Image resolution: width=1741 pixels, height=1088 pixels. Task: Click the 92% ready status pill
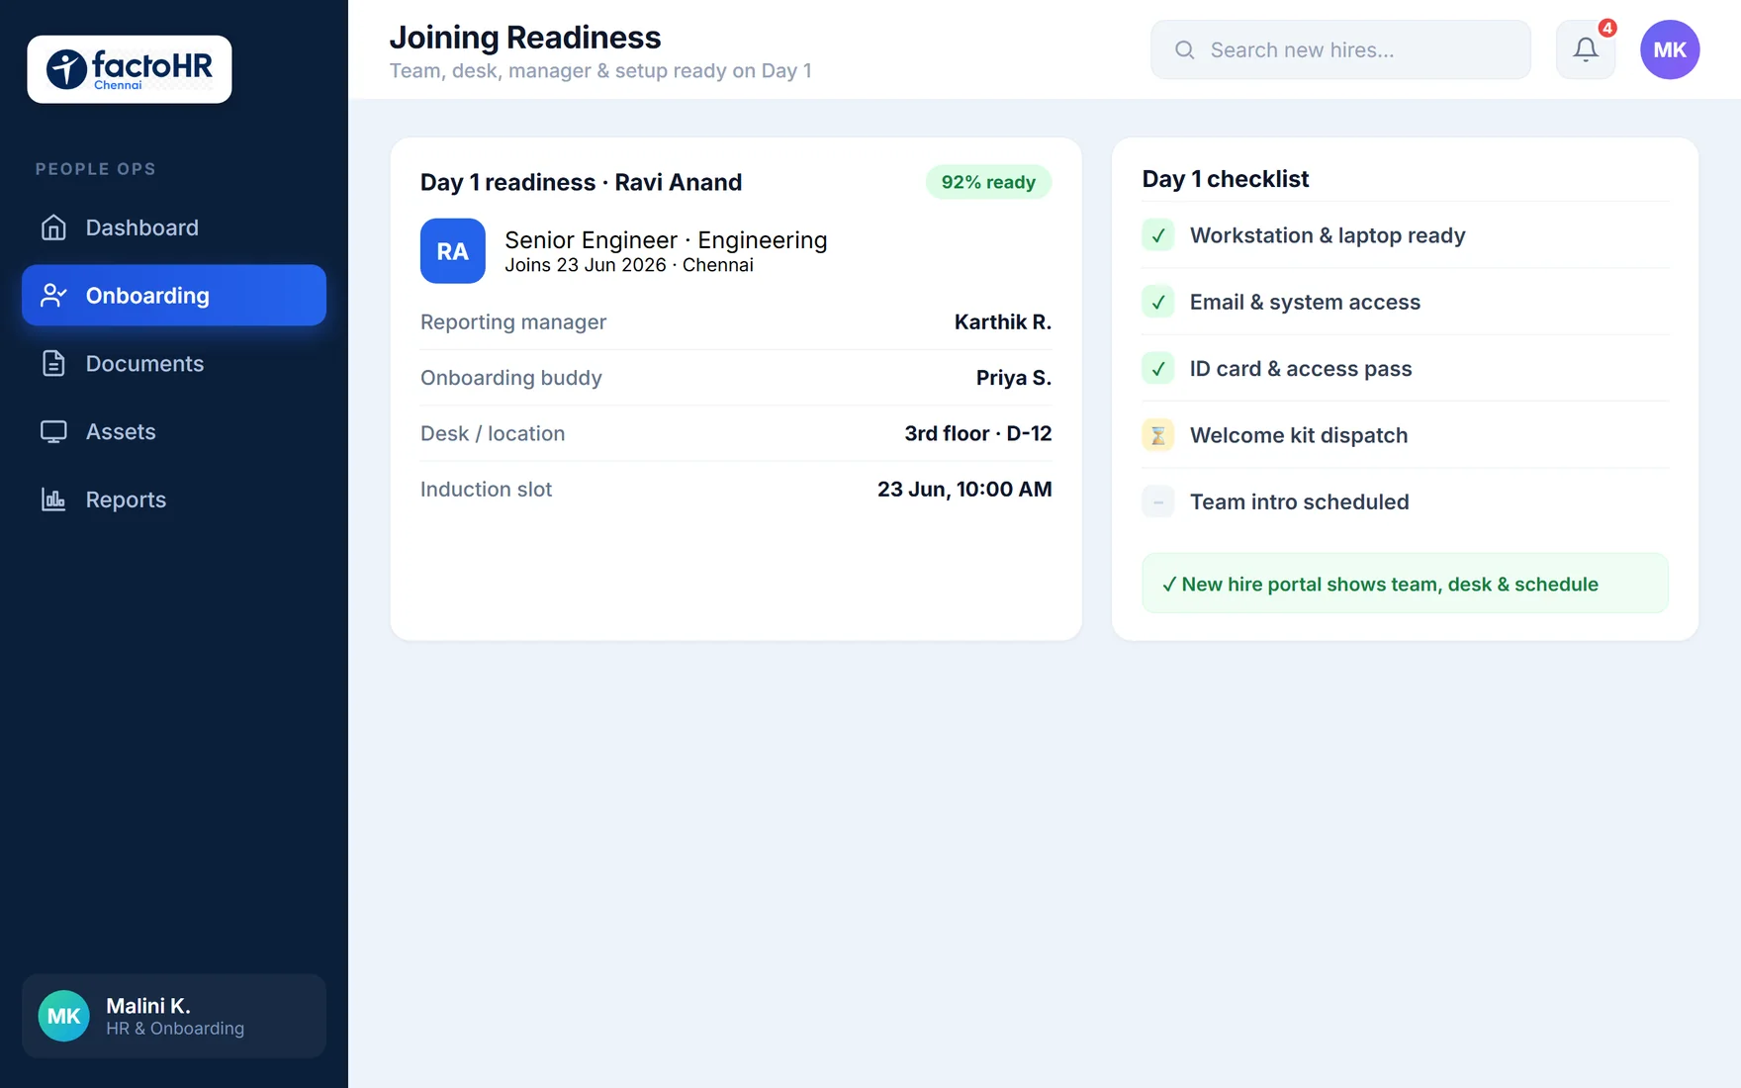(988, 182)
